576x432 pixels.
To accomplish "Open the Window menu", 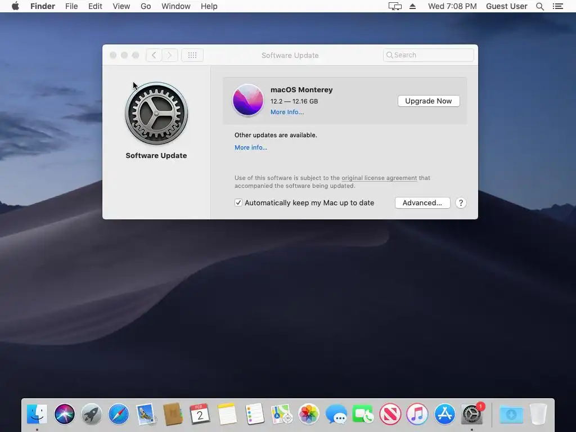I will point(176,6).
